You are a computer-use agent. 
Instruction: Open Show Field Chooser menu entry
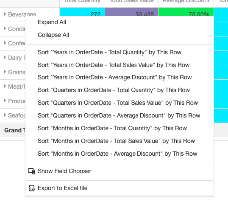tap(120, 171)
